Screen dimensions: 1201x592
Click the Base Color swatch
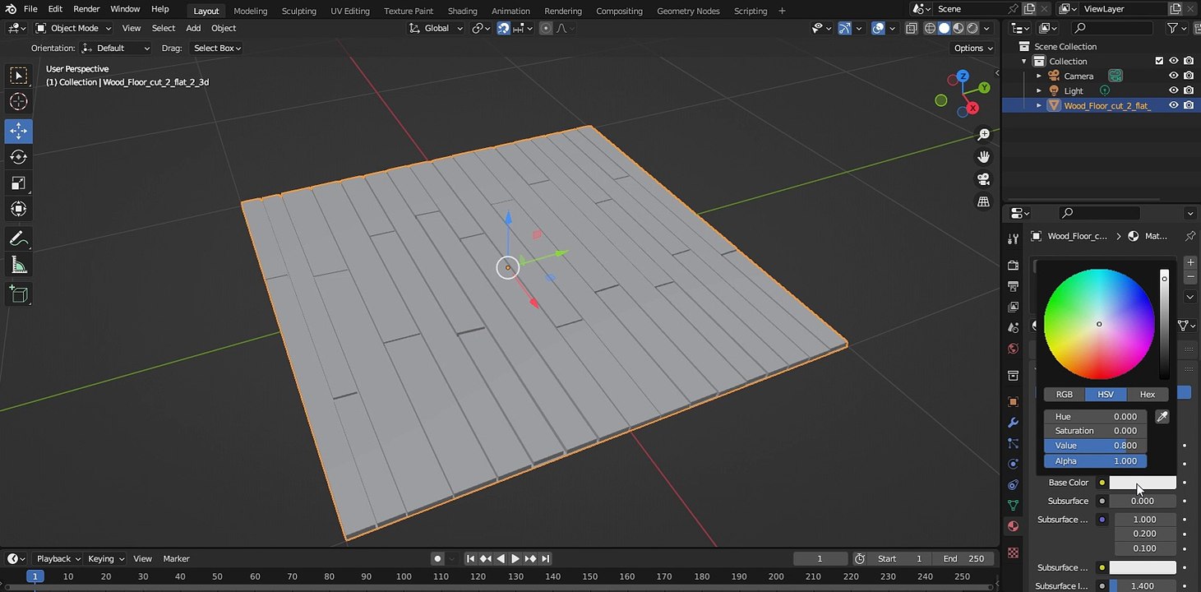pyautogui.click(x=1143, y=483)
